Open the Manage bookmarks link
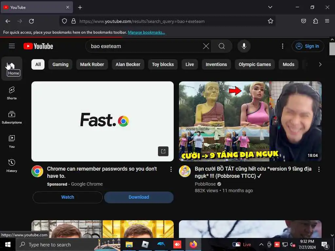Viewport: 335px width, 251px height. pos(146,32)
